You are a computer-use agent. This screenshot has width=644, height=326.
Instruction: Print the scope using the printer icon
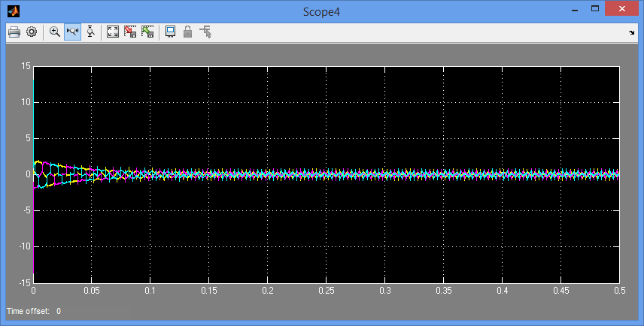coord(14,32)
